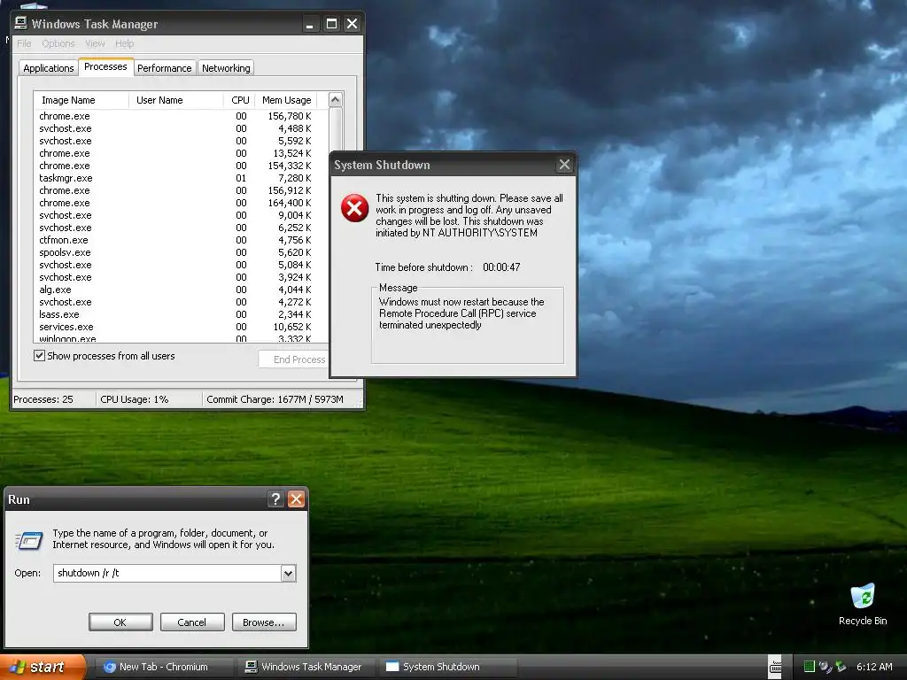907x680 pixels.
Task: Select chrome.exe using 13,524 K
Action: [175, 153]
